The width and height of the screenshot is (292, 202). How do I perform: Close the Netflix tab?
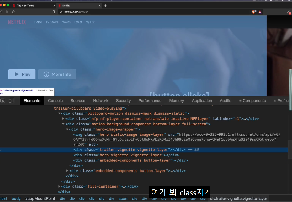pos(100,6)
